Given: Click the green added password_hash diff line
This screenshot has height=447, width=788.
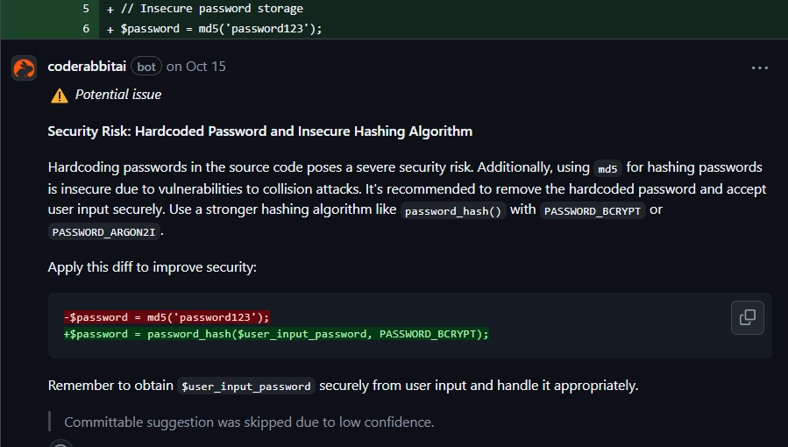Looking at the screenshot, I should (x=276, y=334).
